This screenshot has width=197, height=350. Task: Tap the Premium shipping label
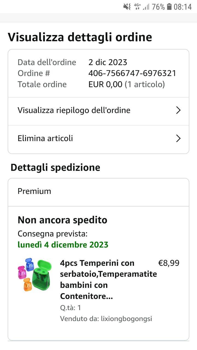34,191
